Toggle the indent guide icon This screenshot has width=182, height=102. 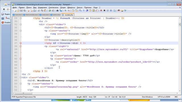click(x=87, y=11)
